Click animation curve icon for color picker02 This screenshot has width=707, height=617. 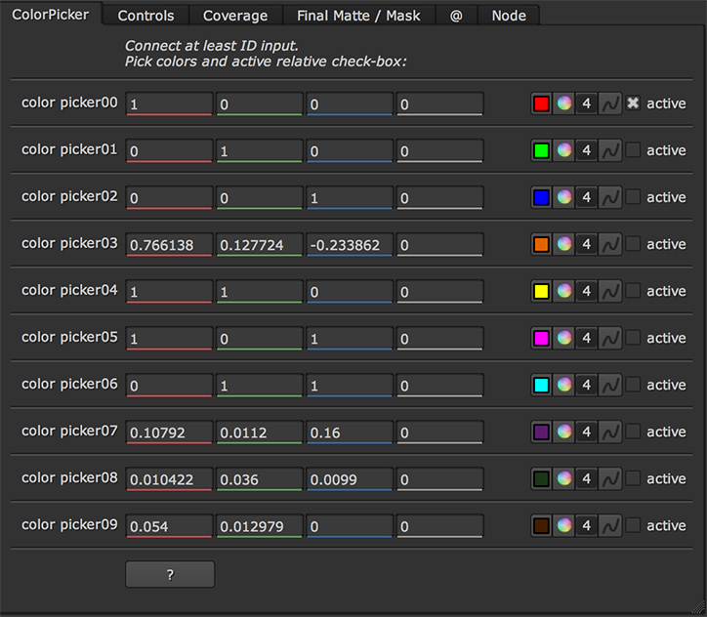tap(609, 197)
